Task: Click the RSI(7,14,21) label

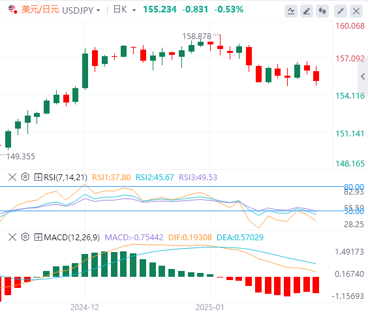Action: [x=65, y=177]
